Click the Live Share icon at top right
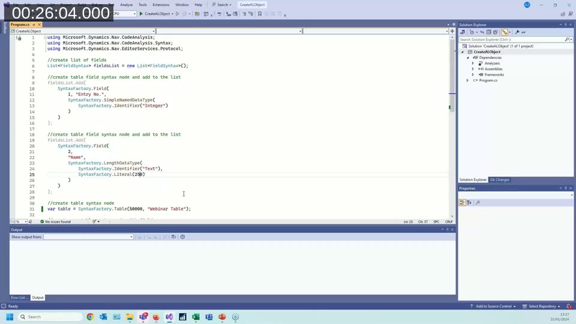Image resolution: width=576 pixels, height=324 pixels. (563, 14)
